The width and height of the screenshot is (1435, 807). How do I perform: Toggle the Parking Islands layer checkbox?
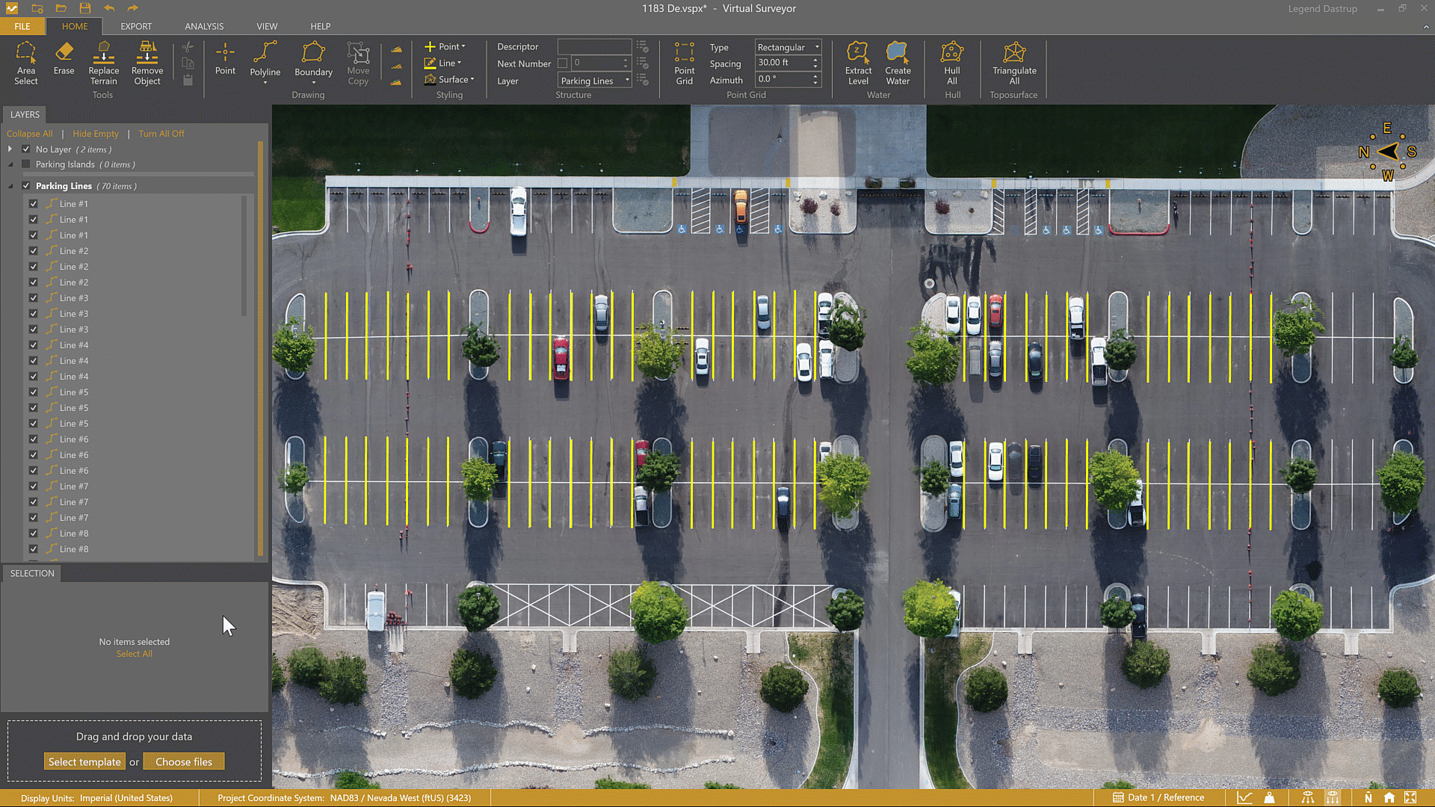point(26,164)
